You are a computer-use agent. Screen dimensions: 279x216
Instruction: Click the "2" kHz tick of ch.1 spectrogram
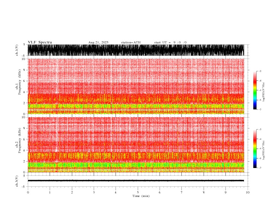[24, 103]
